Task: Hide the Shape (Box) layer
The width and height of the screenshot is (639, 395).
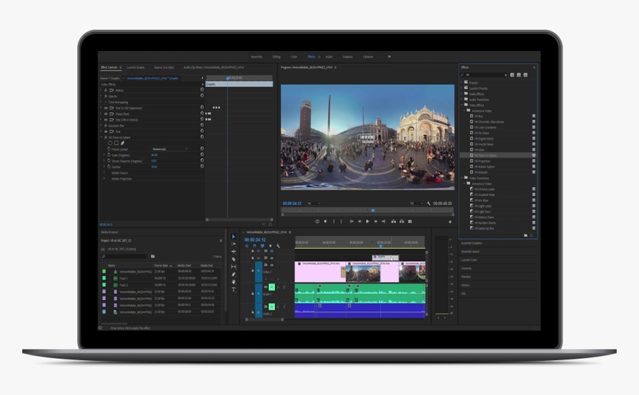Action: coord(105,114)
